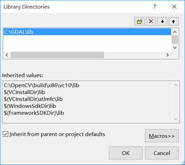The image size is (185, 165).
Task: Click the horizontal scroll left arrow
Action: pos(7,55)
